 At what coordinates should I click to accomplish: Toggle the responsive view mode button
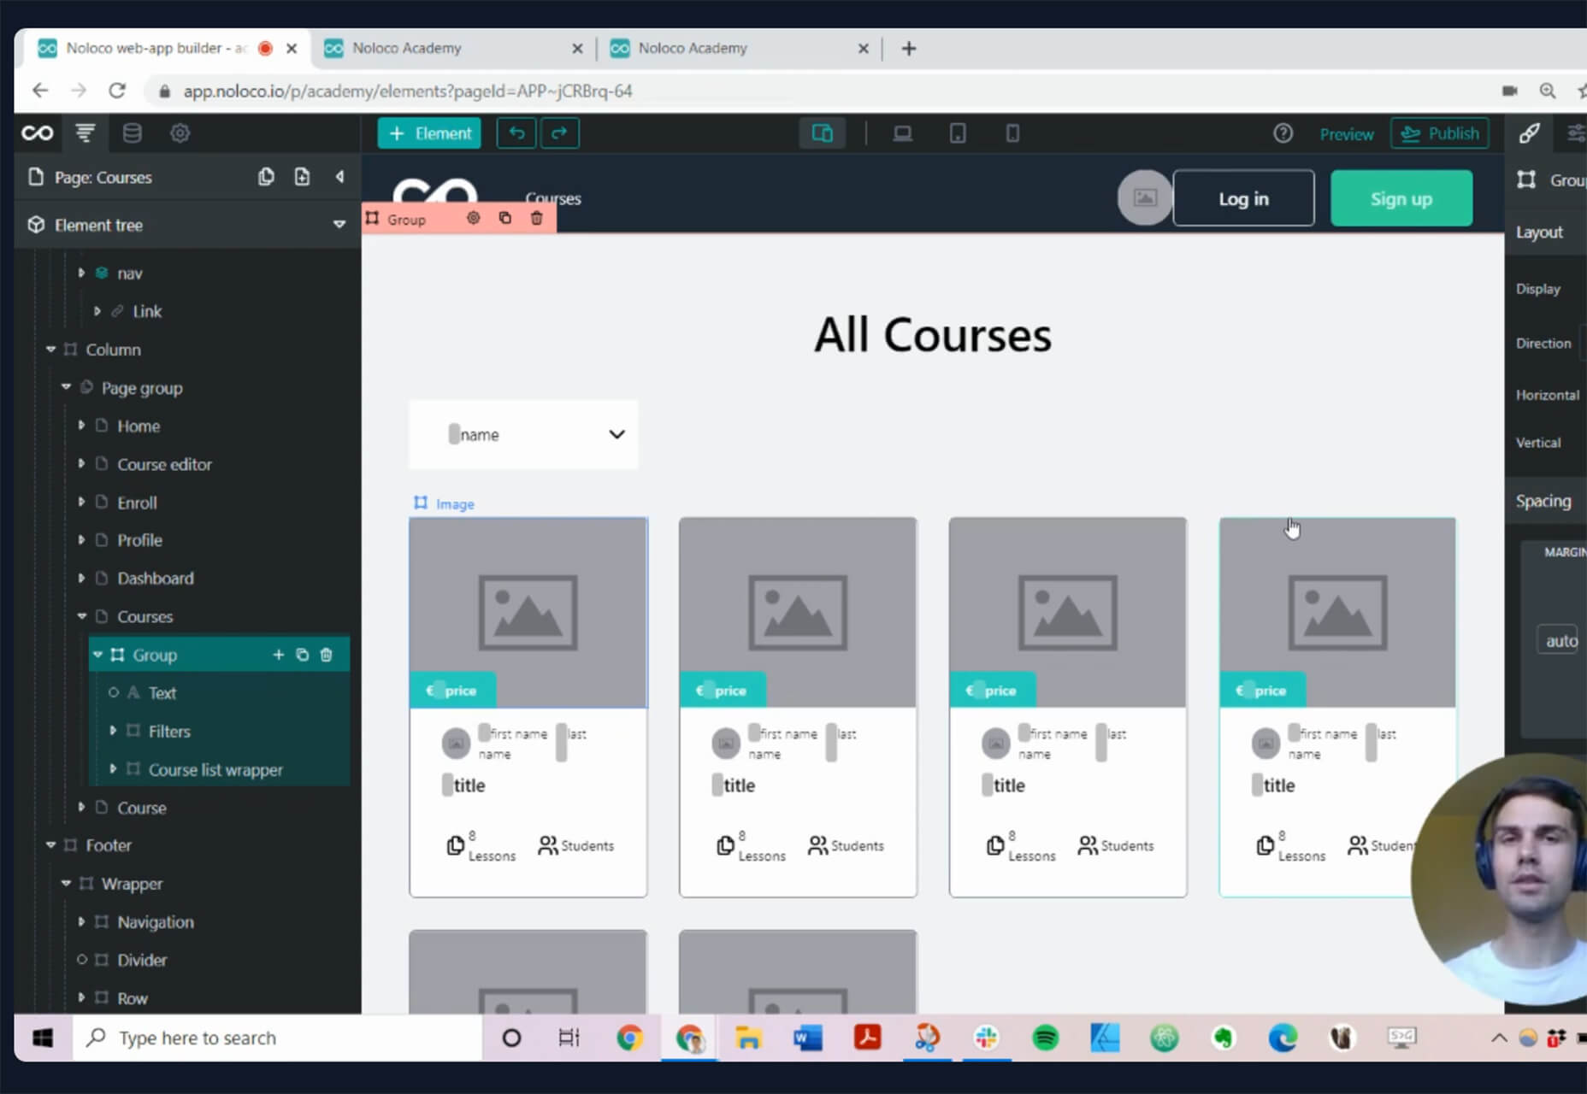[822, 133]
